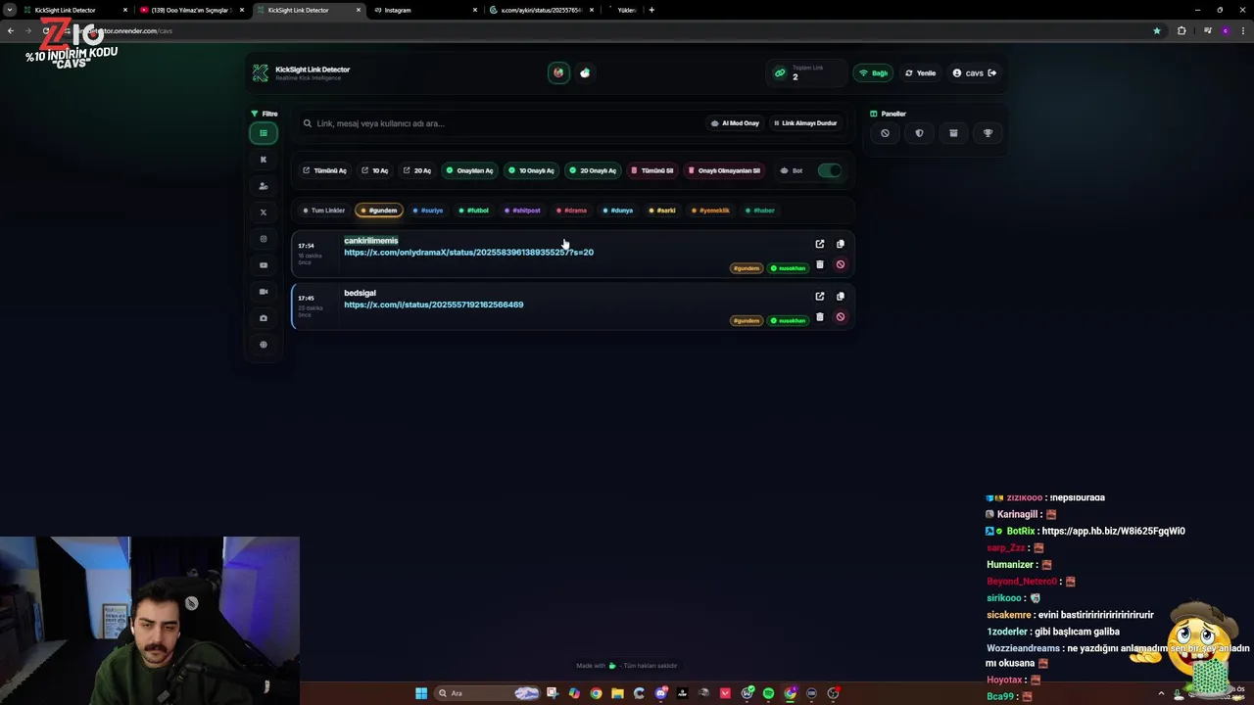Ban user bedsigal with block icon
The width and height of the screenshot is (1254, 705).
840,316
